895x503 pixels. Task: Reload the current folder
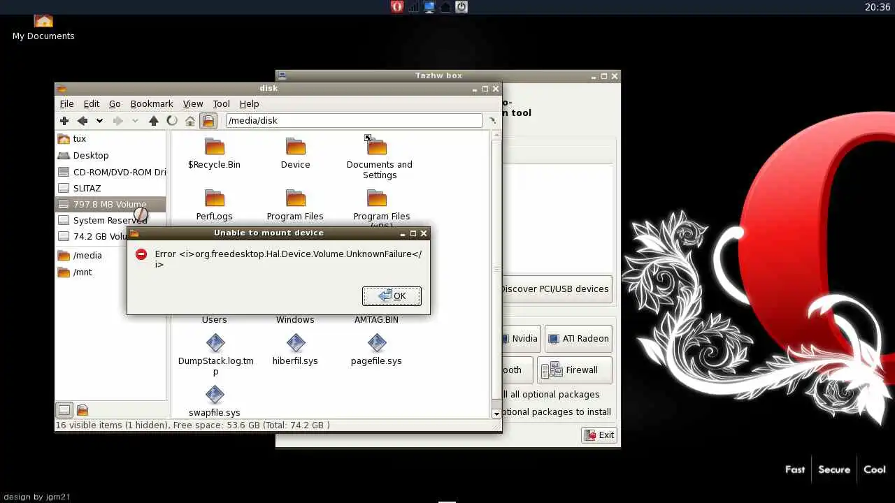pos(172,121)
